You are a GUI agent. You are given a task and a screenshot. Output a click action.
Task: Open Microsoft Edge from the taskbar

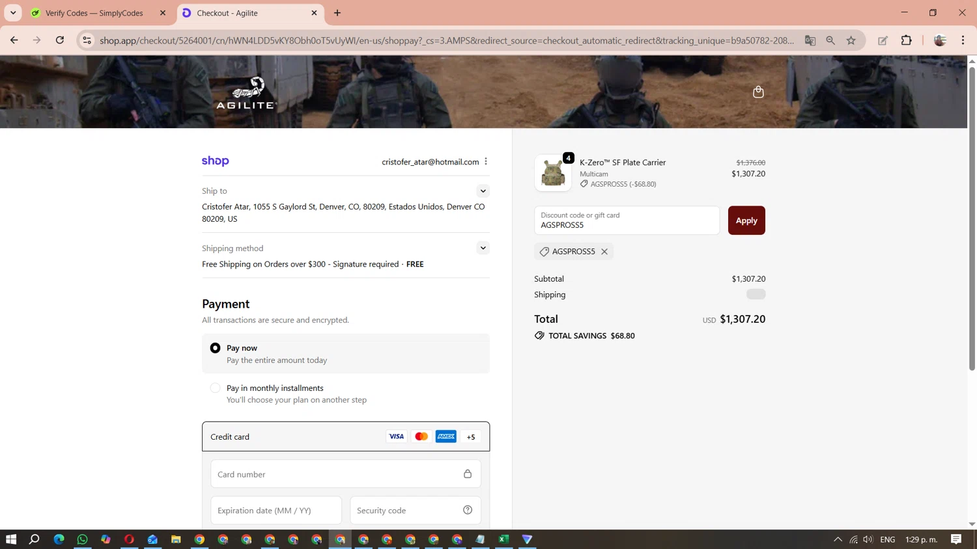pos(59,539)
